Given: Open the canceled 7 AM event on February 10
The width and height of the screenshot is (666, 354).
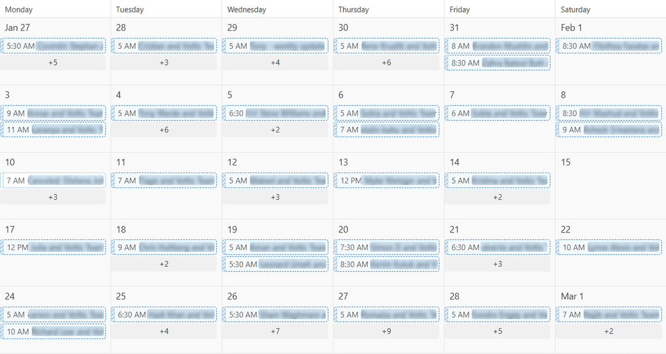Looking at the screenshot, I should pyautogui.click(x=53, y=180).
